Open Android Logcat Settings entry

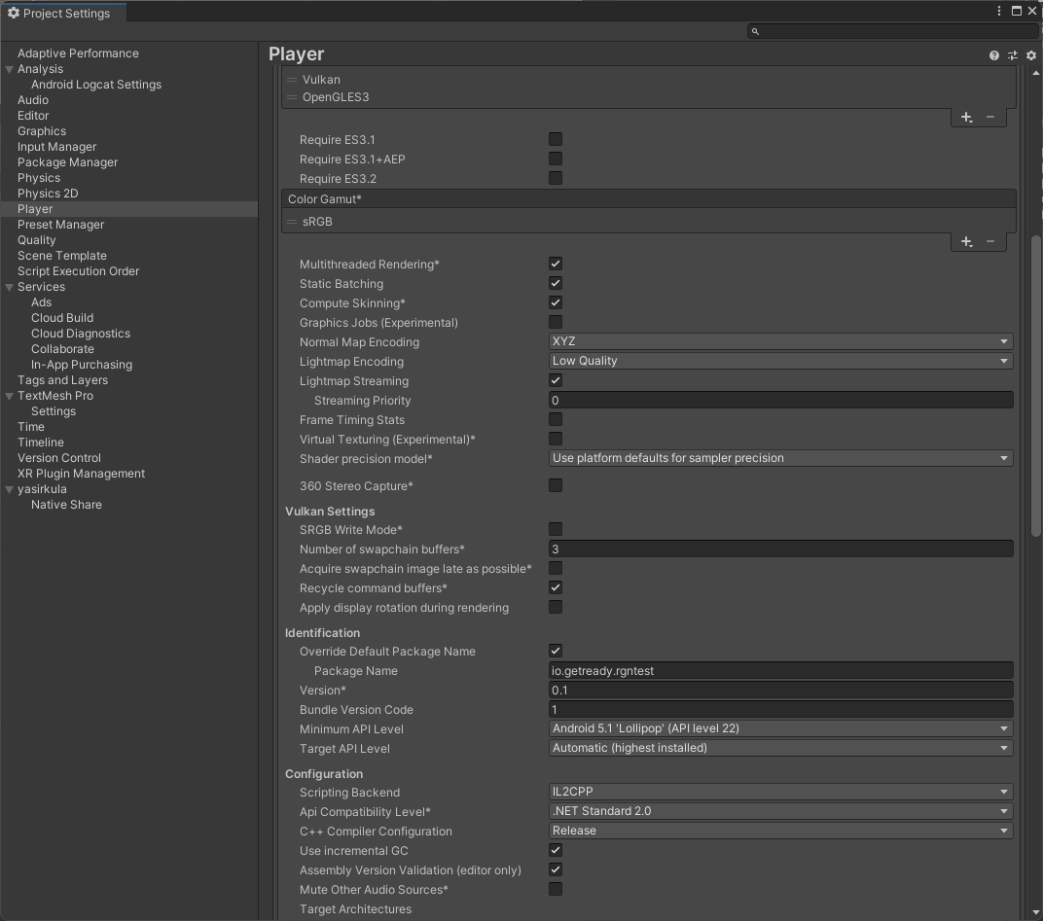click(x=96, y=85)
